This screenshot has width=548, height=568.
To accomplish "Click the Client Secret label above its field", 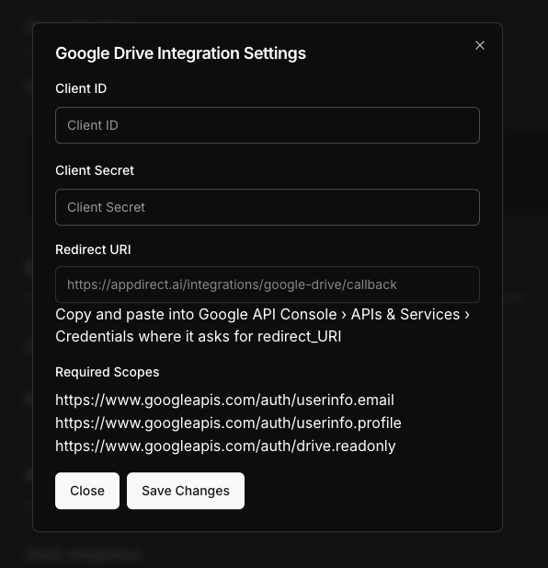I will point(95,170).
